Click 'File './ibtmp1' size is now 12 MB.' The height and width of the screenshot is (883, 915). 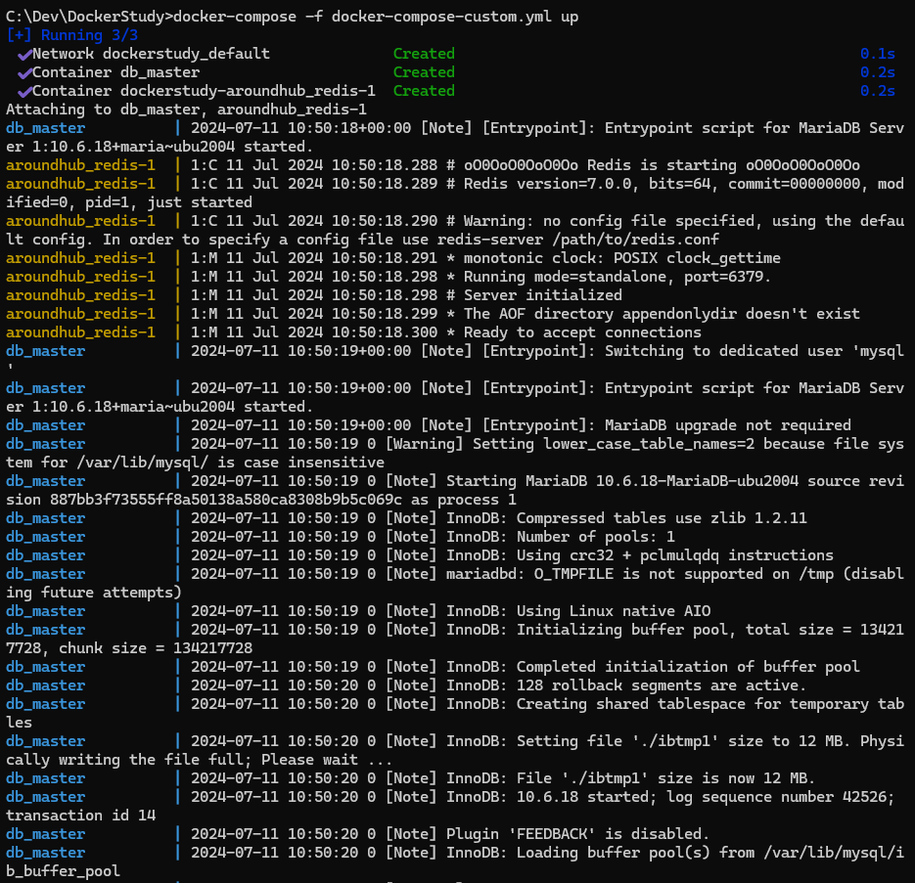(x=665, y=778)
